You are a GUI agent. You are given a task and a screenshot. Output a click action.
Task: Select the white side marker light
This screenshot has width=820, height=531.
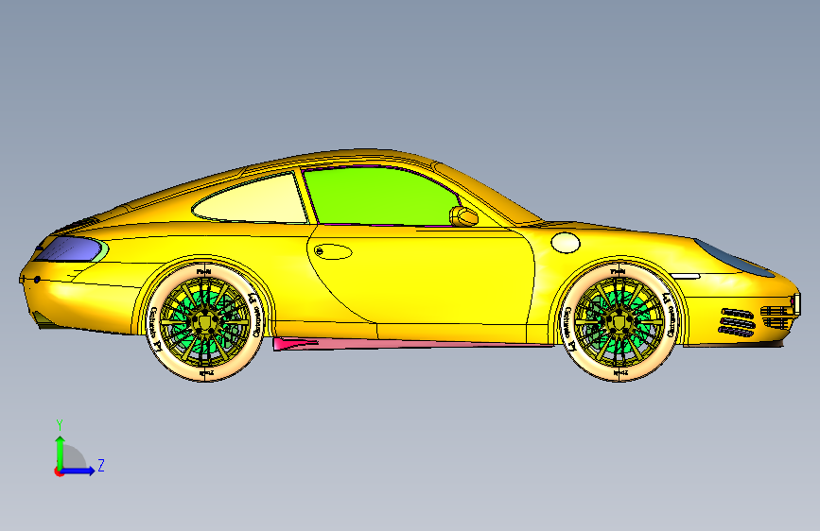tap(685, 276)
